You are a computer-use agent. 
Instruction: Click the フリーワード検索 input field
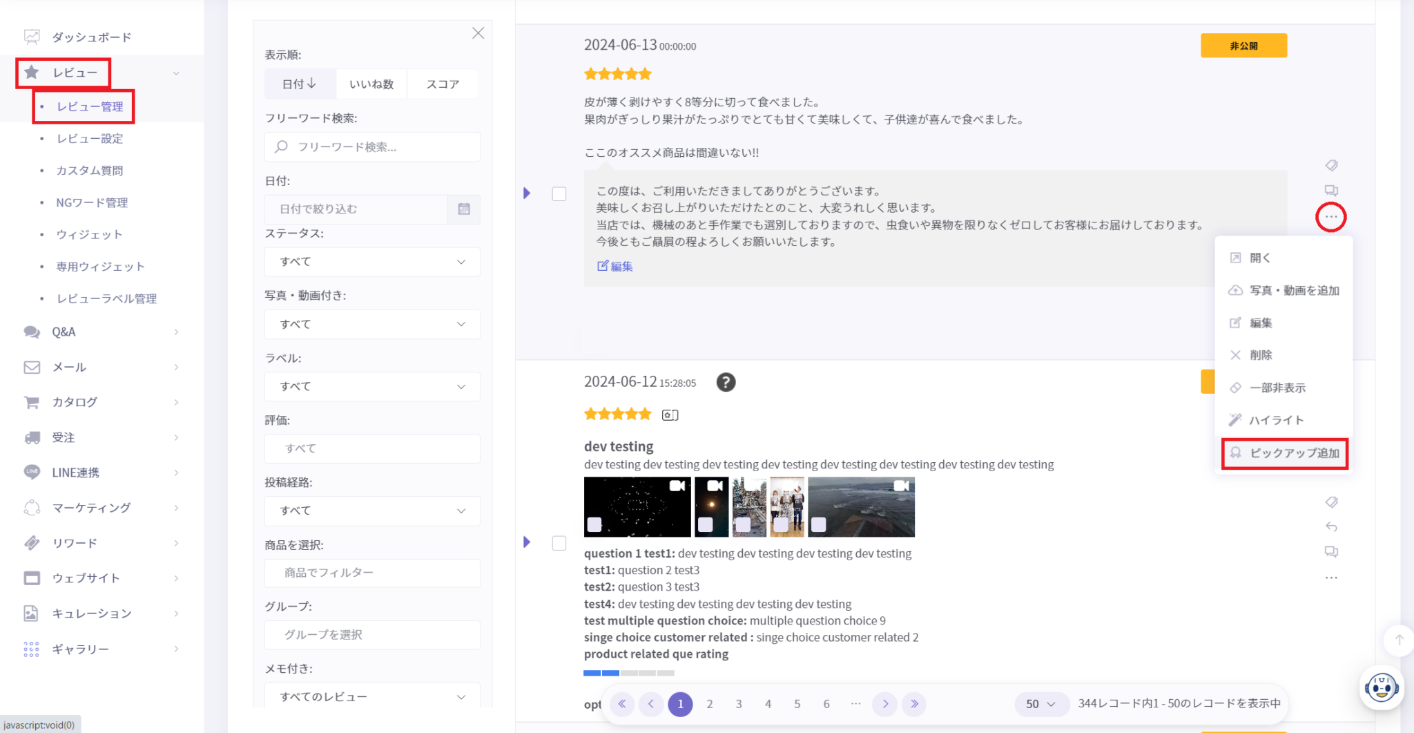click(x=372, y=147)
